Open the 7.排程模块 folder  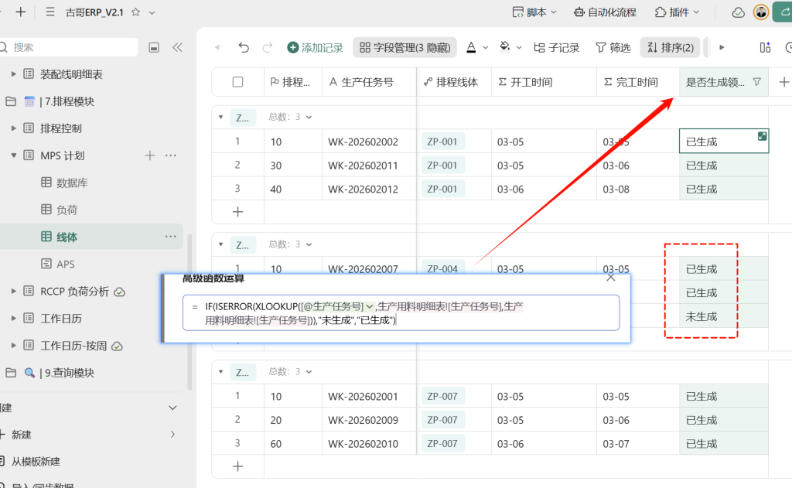(x=67, y=101)
